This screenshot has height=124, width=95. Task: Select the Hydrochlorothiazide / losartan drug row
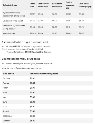(x=47, y=14)
